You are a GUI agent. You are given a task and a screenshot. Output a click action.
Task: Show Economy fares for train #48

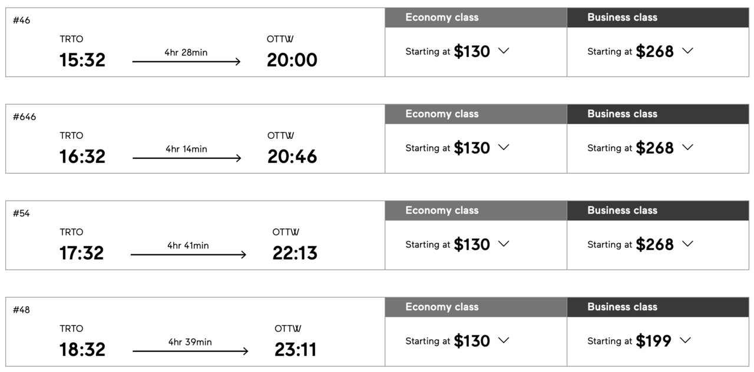[x=503, y=341]
